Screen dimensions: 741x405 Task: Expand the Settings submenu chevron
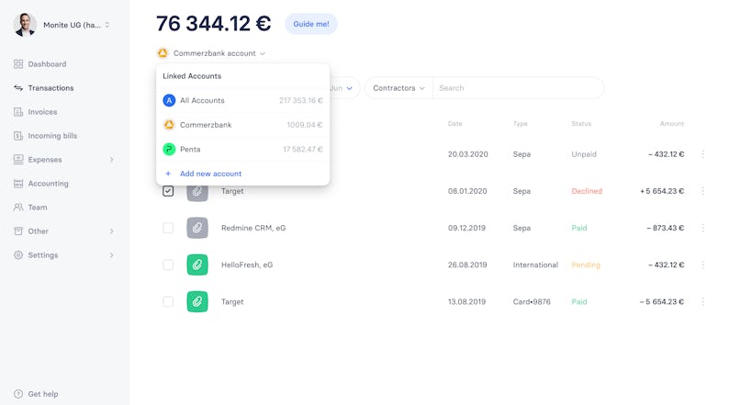tap(111, 254)
